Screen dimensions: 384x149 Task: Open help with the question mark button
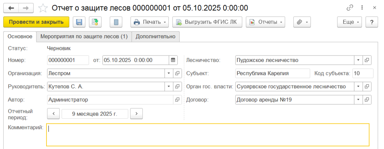(x=372, y=22)
